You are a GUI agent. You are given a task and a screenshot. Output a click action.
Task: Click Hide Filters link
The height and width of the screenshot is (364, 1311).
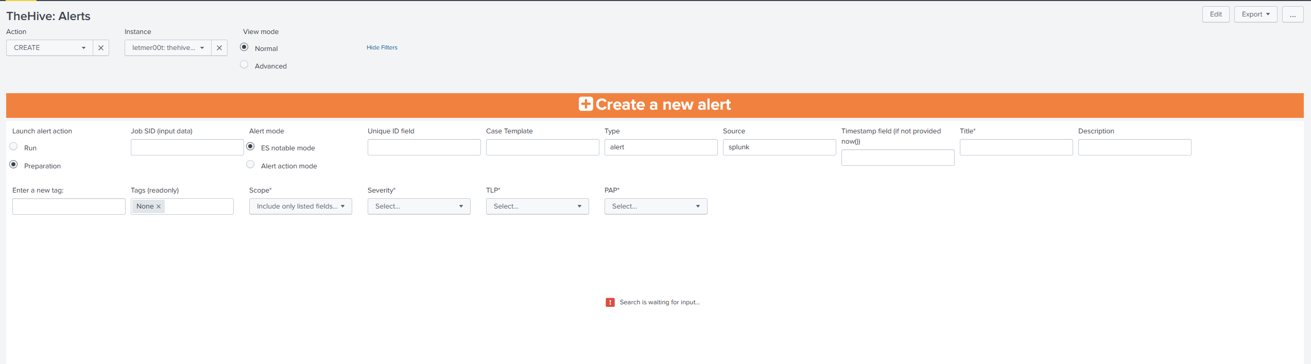click(382, 47)
